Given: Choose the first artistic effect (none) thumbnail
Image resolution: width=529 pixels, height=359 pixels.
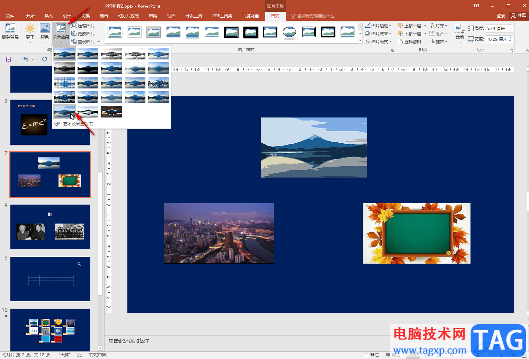Looking at the screenshot, I should tap(64, 54).
